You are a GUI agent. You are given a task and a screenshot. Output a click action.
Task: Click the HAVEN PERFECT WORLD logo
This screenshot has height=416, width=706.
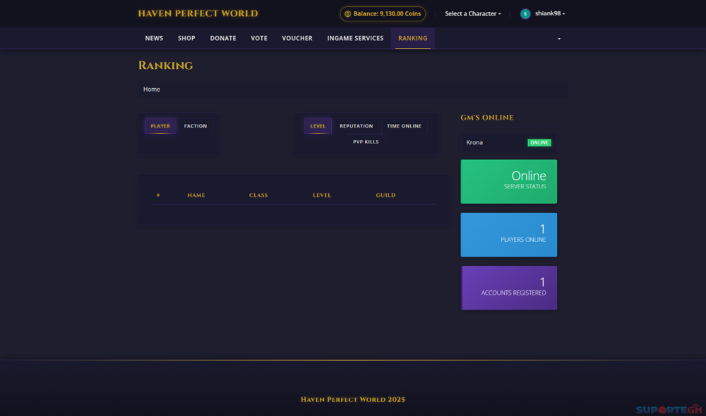(198, 13)
